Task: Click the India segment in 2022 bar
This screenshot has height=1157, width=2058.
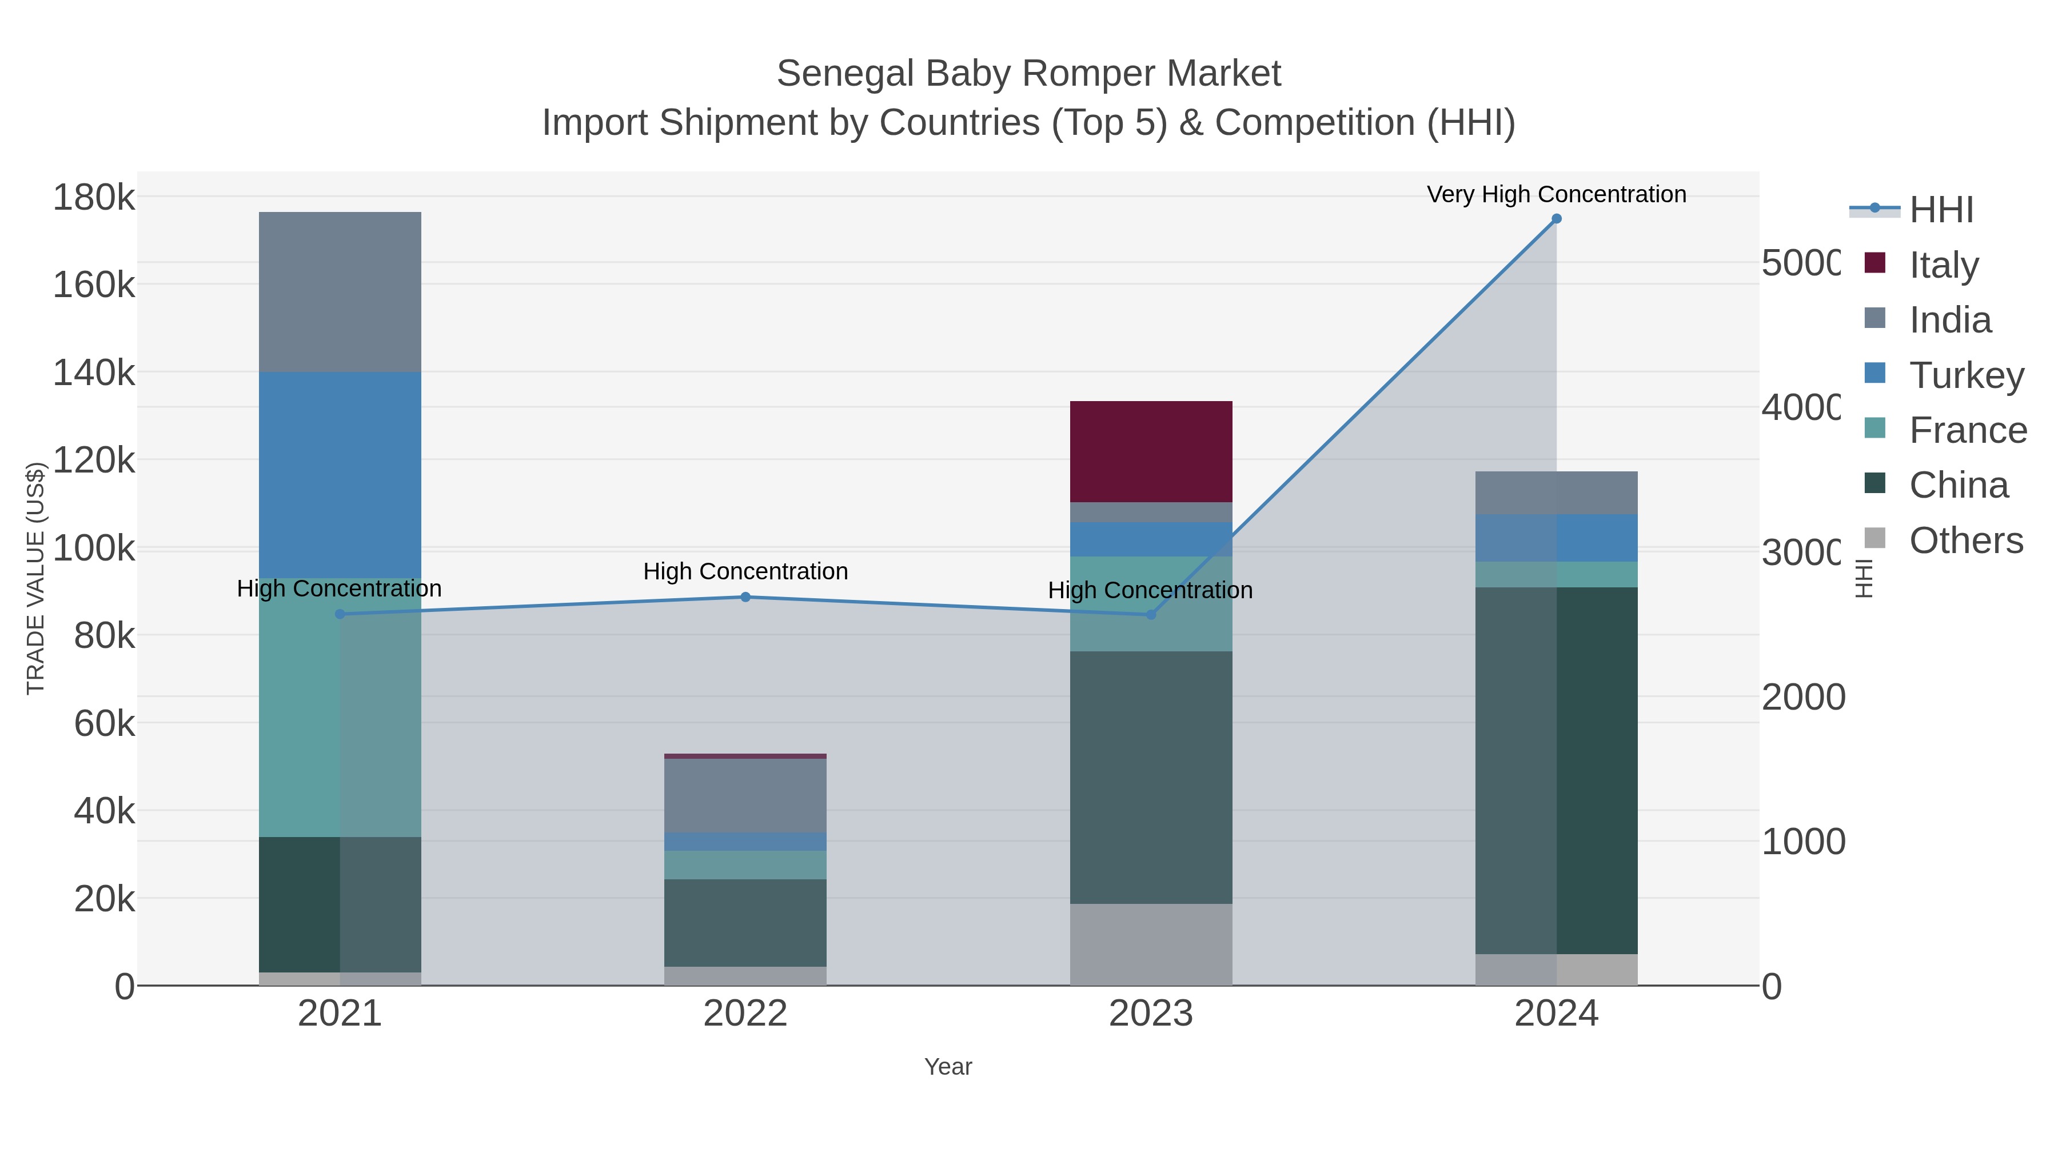Action: [745, 796]
